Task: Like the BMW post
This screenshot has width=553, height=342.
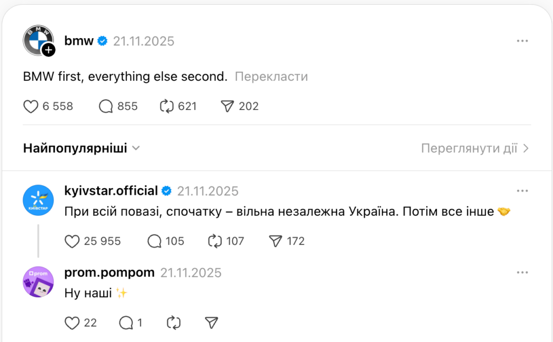Action: coord(31,106)
